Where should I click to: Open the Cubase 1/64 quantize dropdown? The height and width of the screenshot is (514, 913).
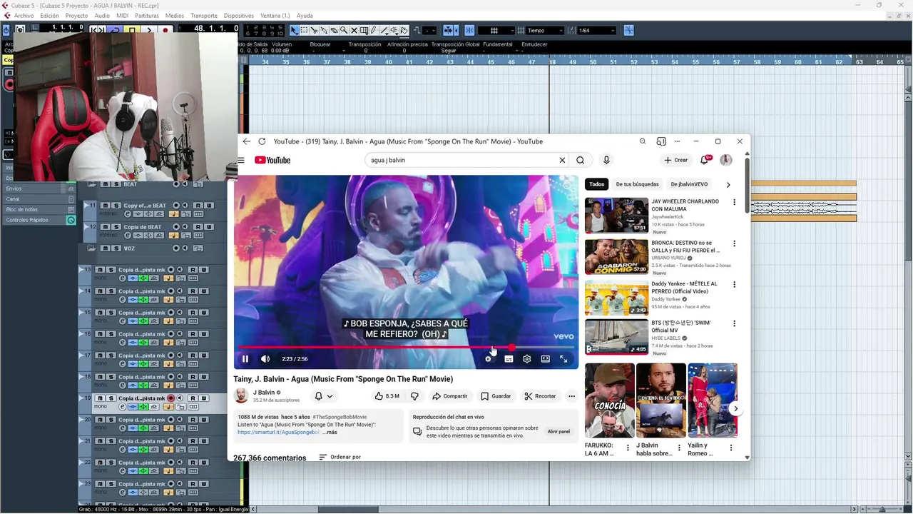pyautogui.click(x=596, y=31)
